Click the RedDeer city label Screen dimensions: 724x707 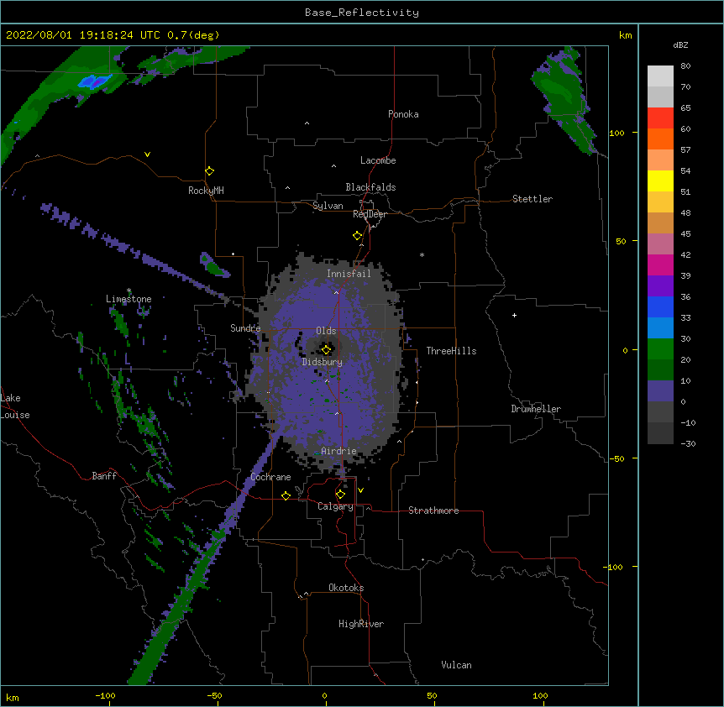coord(370,214)
